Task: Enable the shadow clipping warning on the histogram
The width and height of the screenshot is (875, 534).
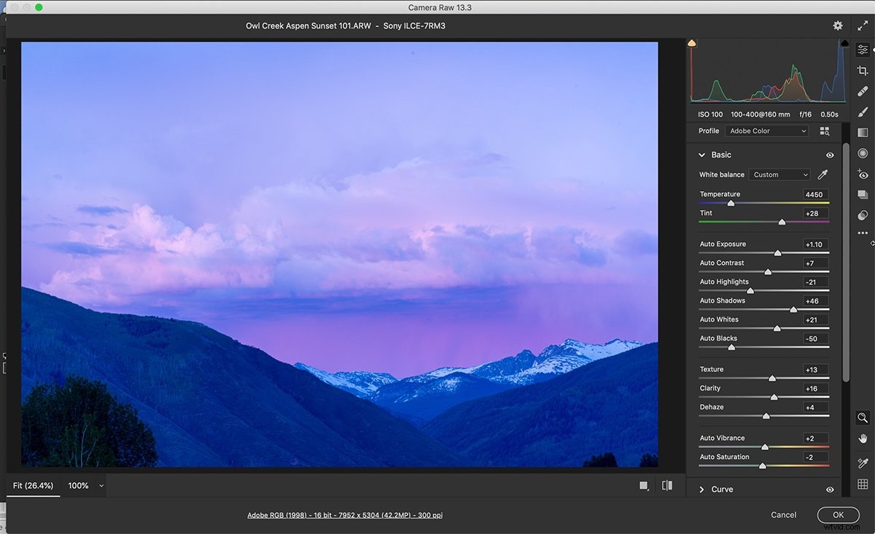Action: [691, 42]
